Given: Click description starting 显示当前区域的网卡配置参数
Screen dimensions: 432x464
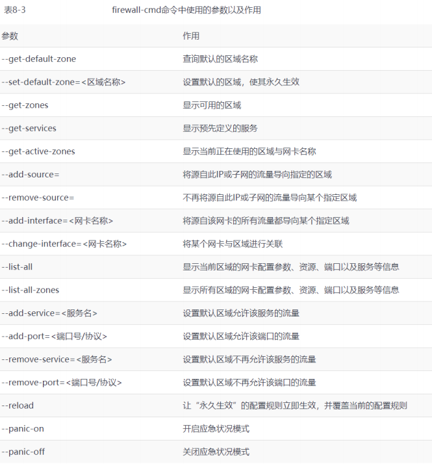Looking at the screenshot, I should click(x=291, y=266).
